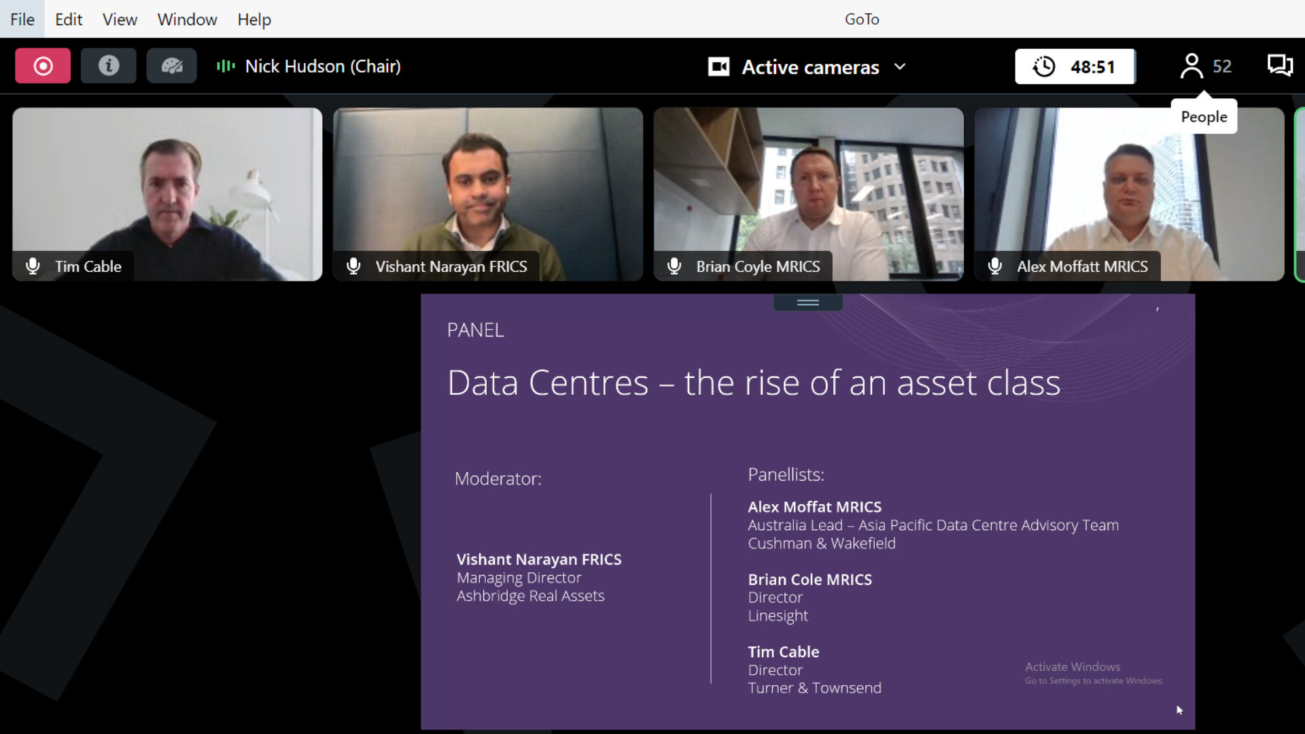Viewport: 1305px width, 734px height.
Task: Toggle Alex Moffatt's microphone icon
Action: click(995, 266)
